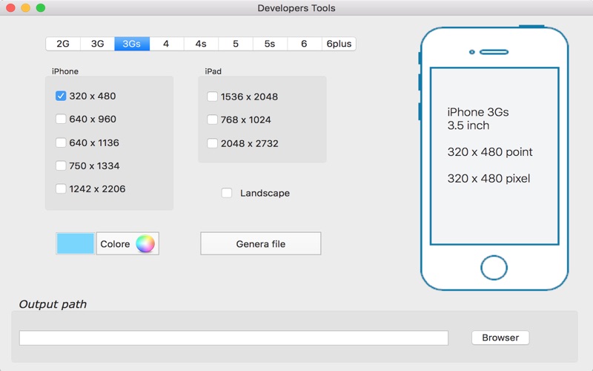The width and height of the screenshot is (593, 371).
Task: Open the iPhone 6 tab
Action: pos(305,44)
